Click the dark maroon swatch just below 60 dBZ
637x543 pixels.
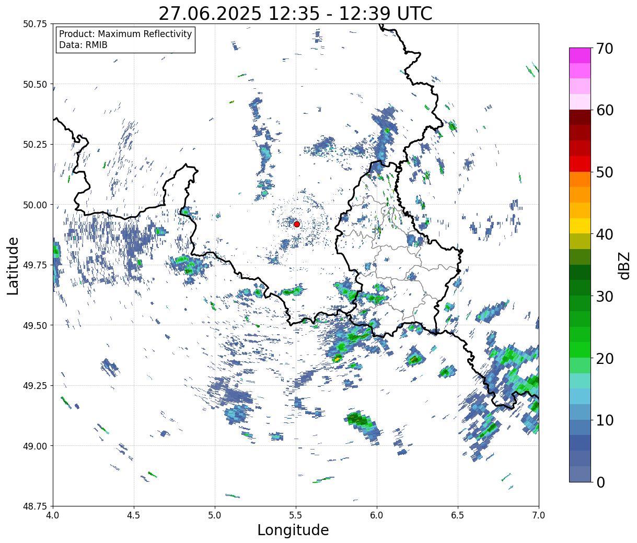click(x=580, y=117)
